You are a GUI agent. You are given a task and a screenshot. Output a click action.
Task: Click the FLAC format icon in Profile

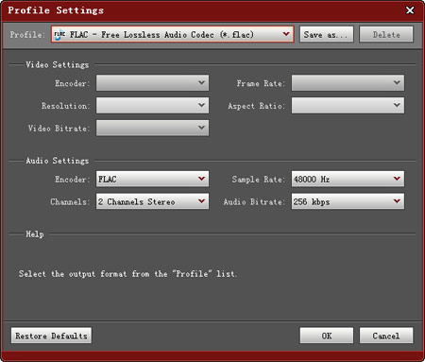coord(59,34)
